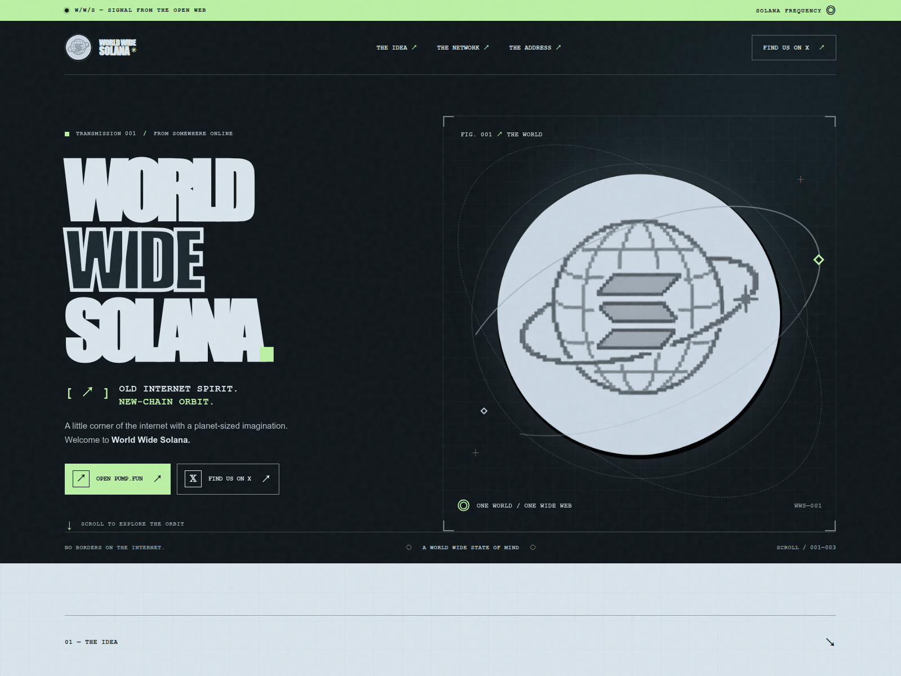The width and height of the screenshot is (901, 676).
Task: Click Scroll / 001-003 indicator
Action: 806,548
